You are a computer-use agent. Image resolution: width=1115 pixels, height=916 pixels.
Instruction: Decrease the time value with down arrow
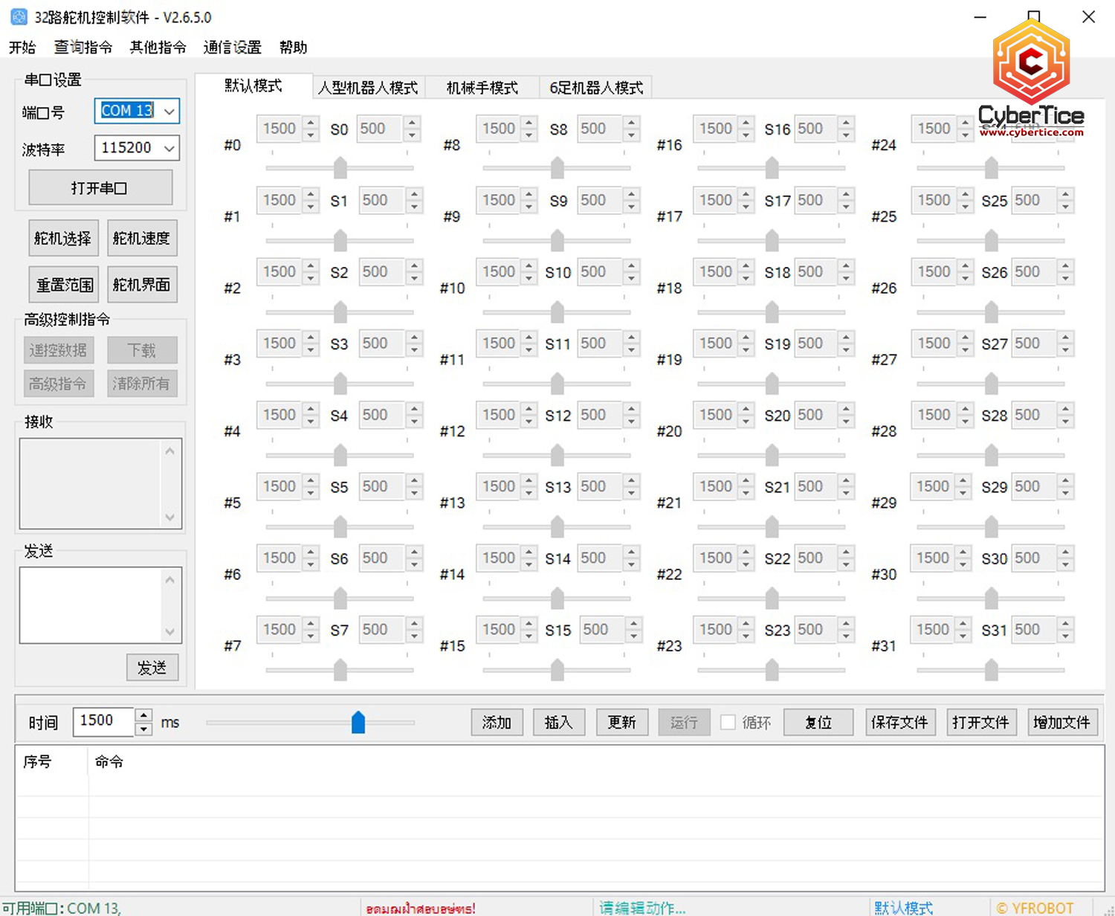point(144,729)
